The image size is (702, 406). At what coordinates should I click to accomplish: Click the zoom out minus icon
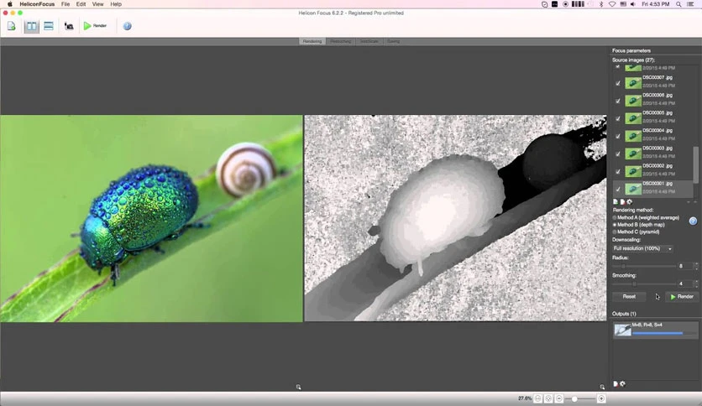(558, 398)
